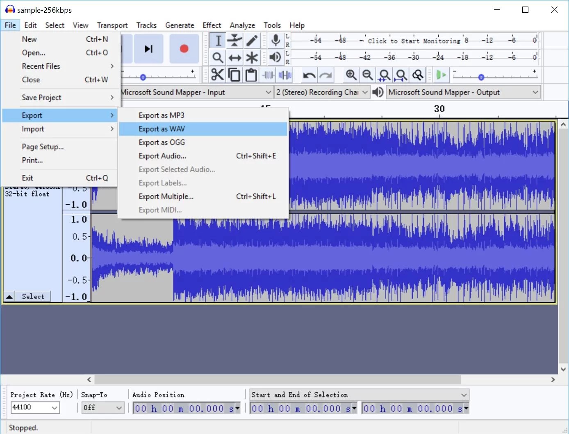This screenshot has width=569, height=434.
Task: Open the Snap-To dropdown showing Off
Action: point(102,407)
